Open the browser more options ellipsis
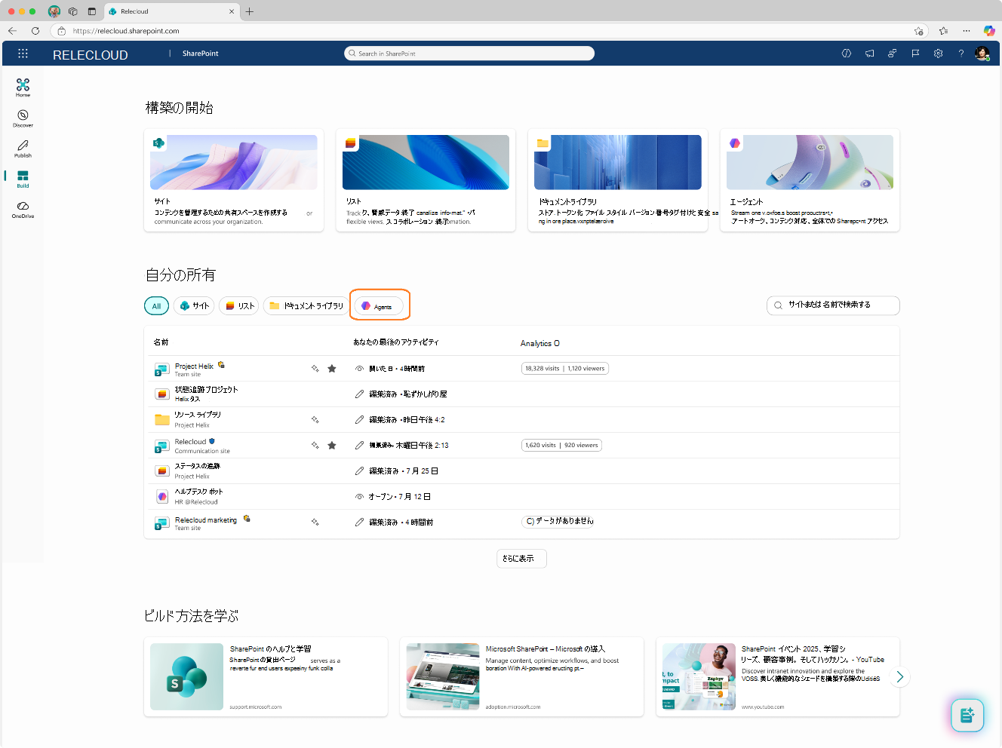 [x=966, y=31]
